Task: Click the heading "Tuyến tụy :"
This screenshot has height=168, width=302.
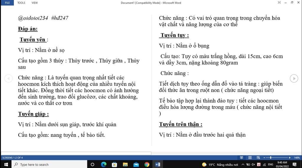Action: [x=175, y=35]
